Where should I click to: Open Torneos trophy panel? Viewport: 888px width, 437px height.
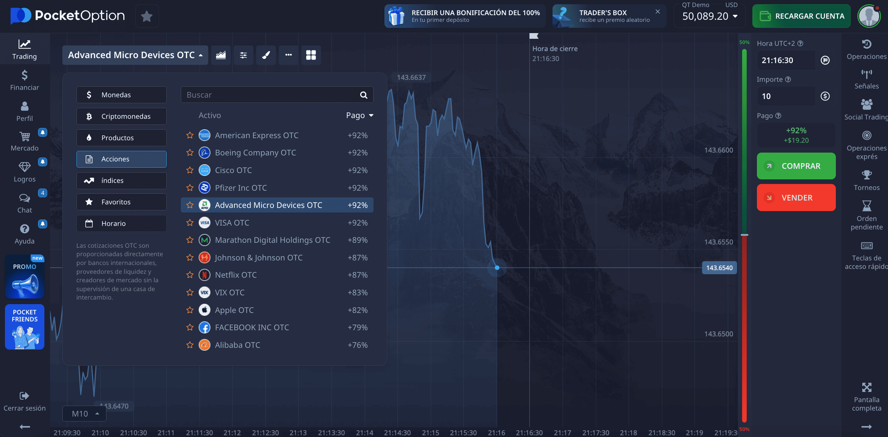coord(867,180)
